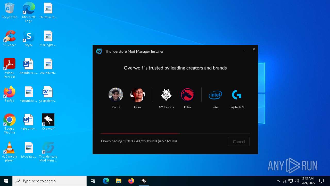The image size is (330, 186).
Task: Click the Thunderstore logo in installer title bar
Action: pos(99,51)
